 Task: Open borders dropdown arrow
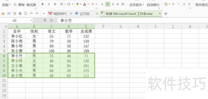point(65,4)
